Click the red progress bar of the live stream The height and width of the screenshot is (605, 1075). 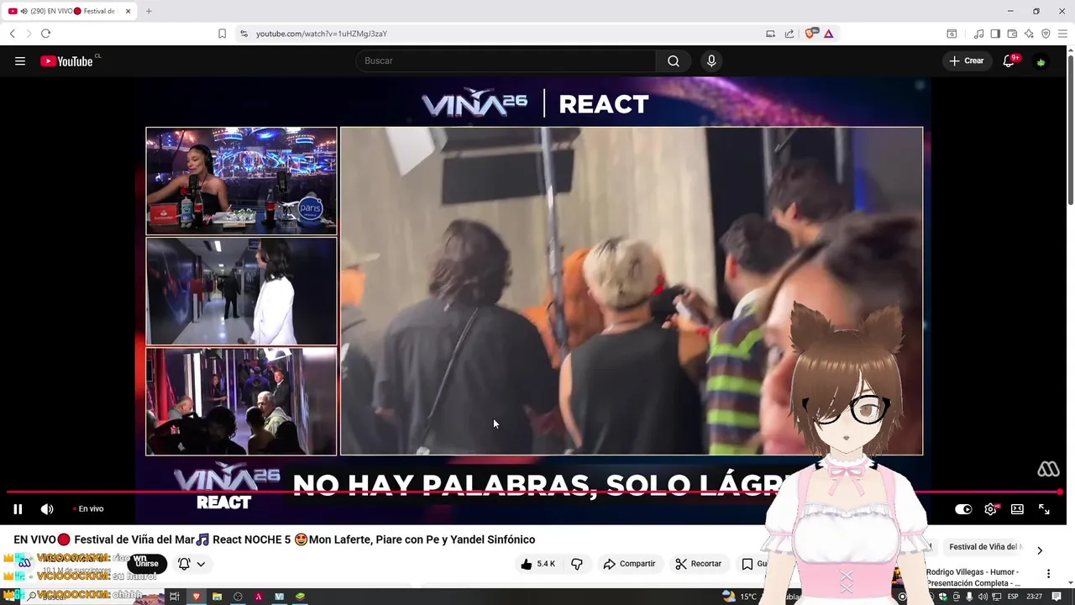pyautogui.click(x=534, y=492)
